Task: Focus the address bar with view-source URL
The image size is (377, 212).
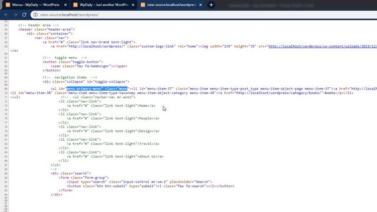Action: pyautogui.click(x=204, y=15)
